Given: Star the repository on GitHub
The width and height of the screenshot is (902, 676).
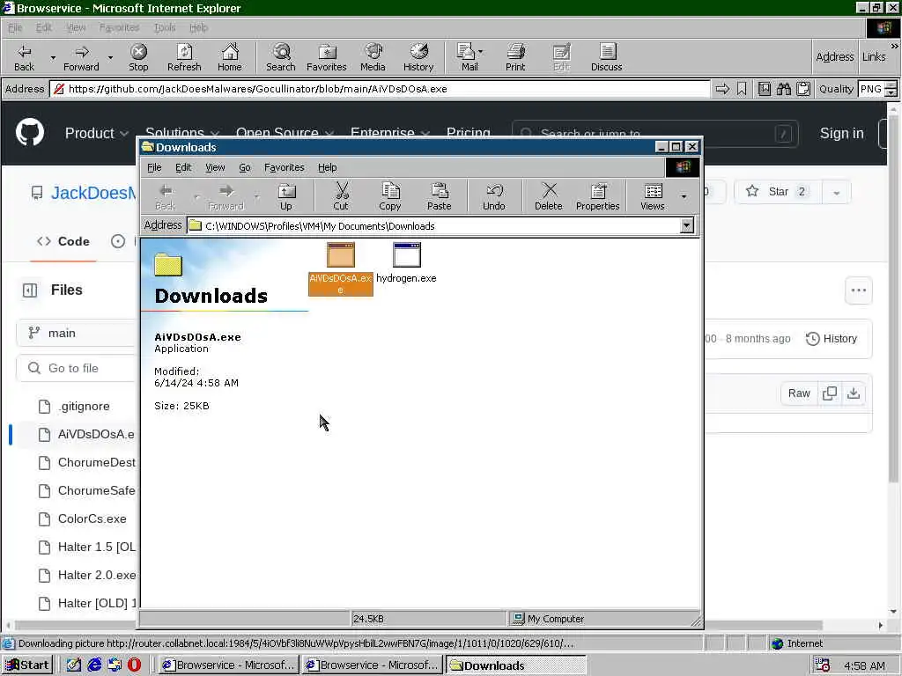Looking at the screenshot, I should click(778, 192).
